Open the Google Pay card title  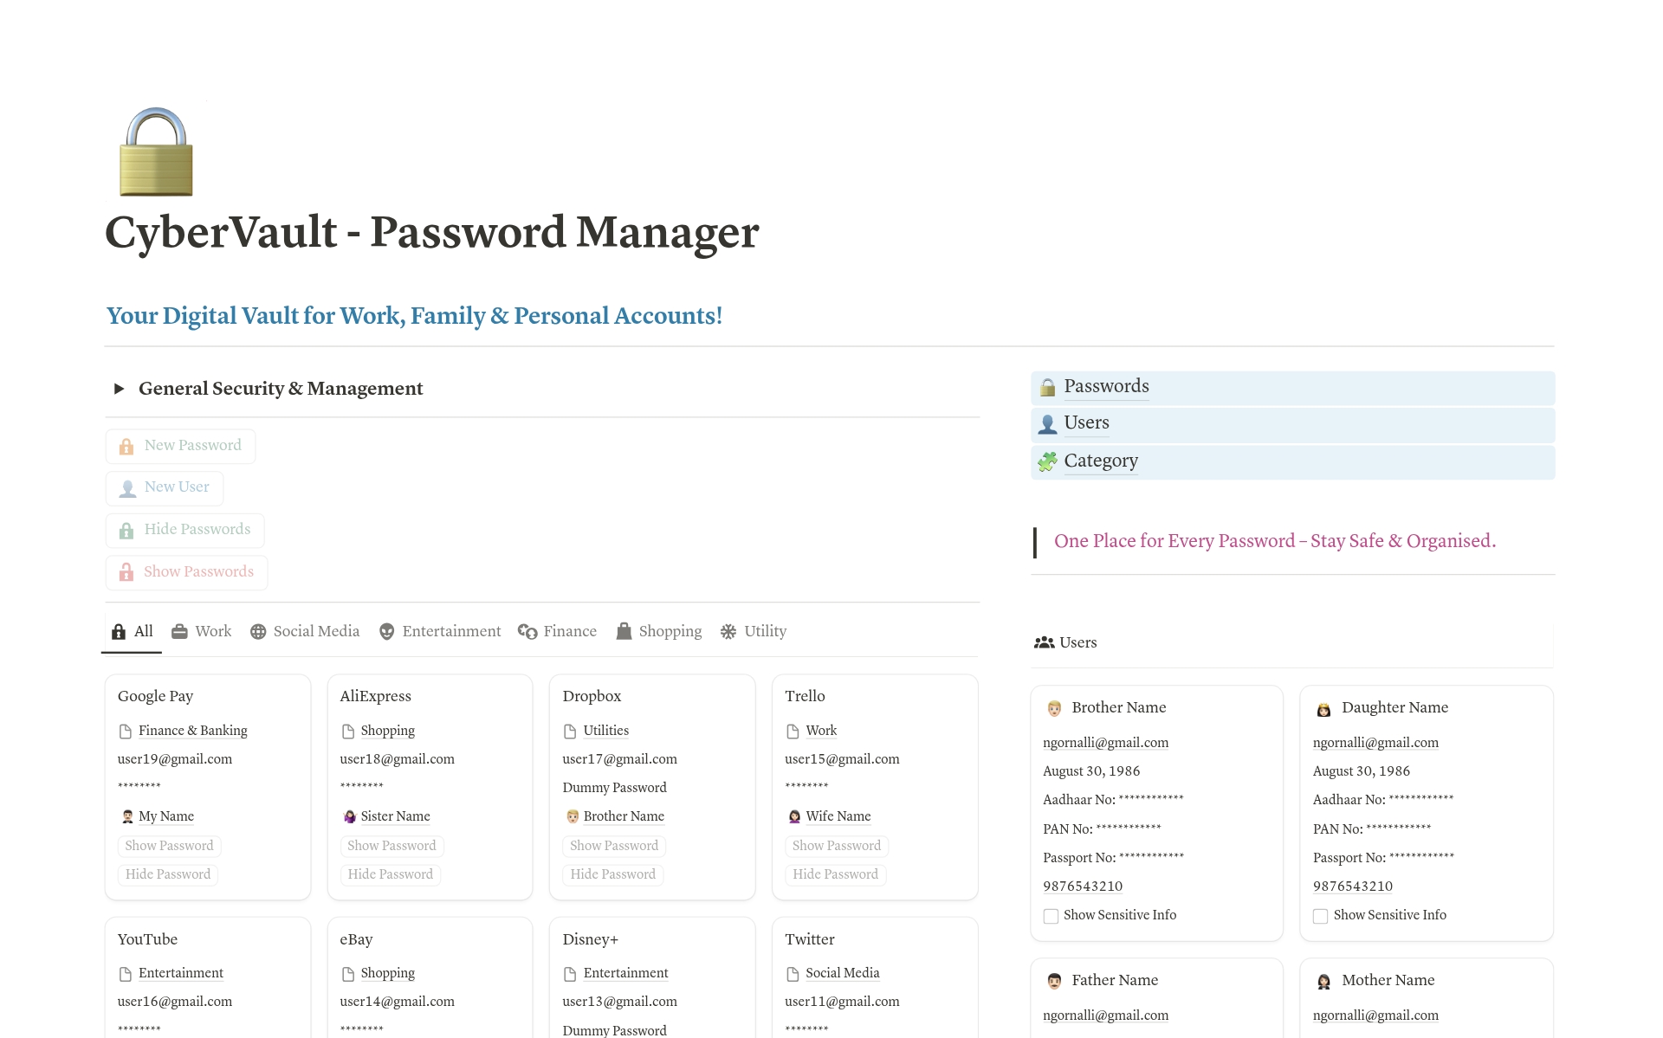[x=156, y=696]
